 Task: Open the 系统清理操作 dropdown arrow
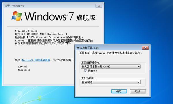coord(139,67)
